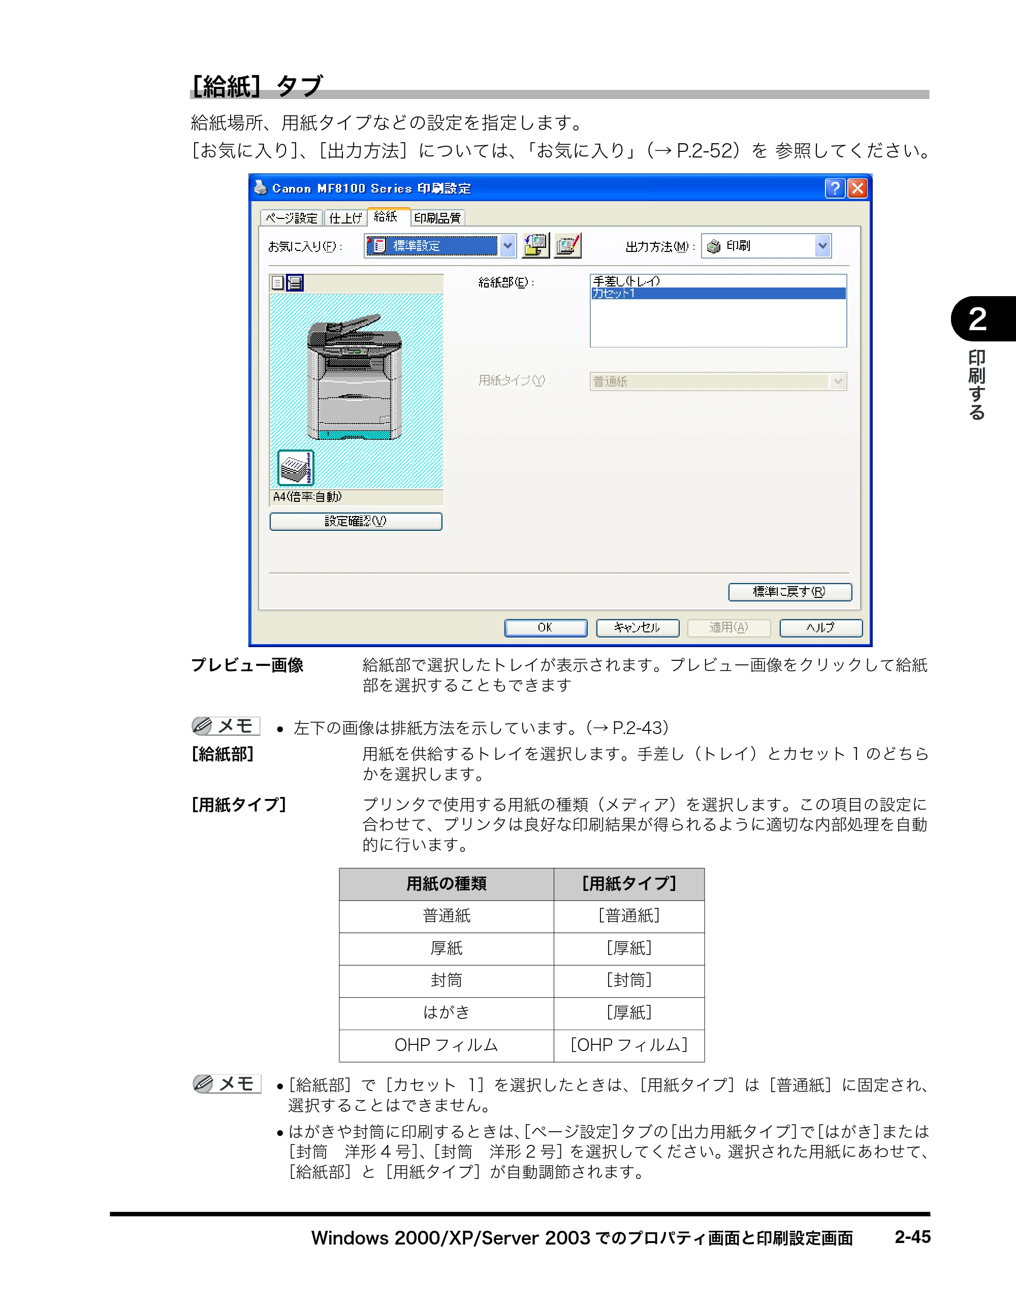Image resolution: width=1016 pixels, height=1309 pixels.
Task: Click the printer icon in dialog title bar
Action: 260,187
